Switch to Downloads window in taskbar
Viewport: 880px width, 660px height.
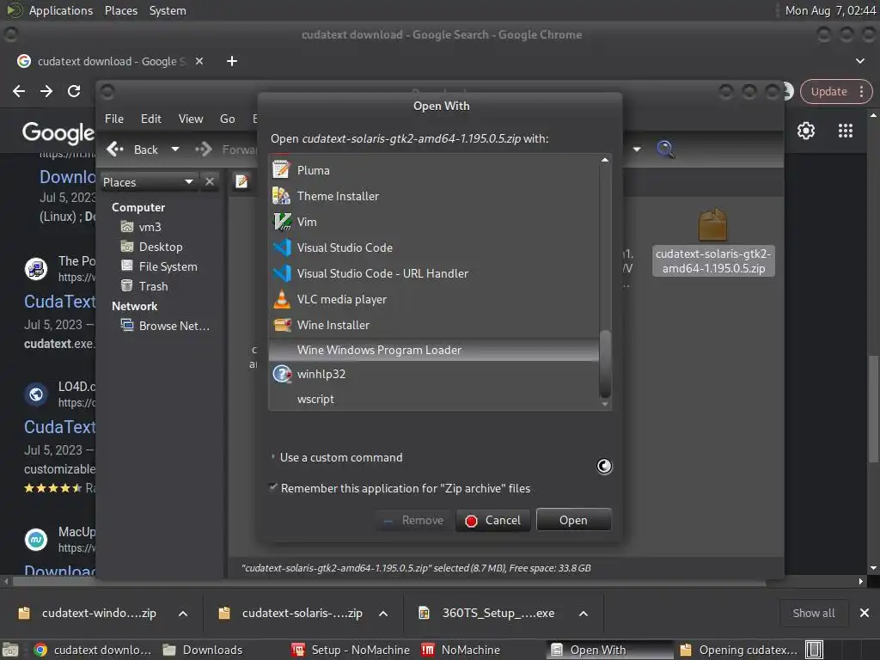203,650
